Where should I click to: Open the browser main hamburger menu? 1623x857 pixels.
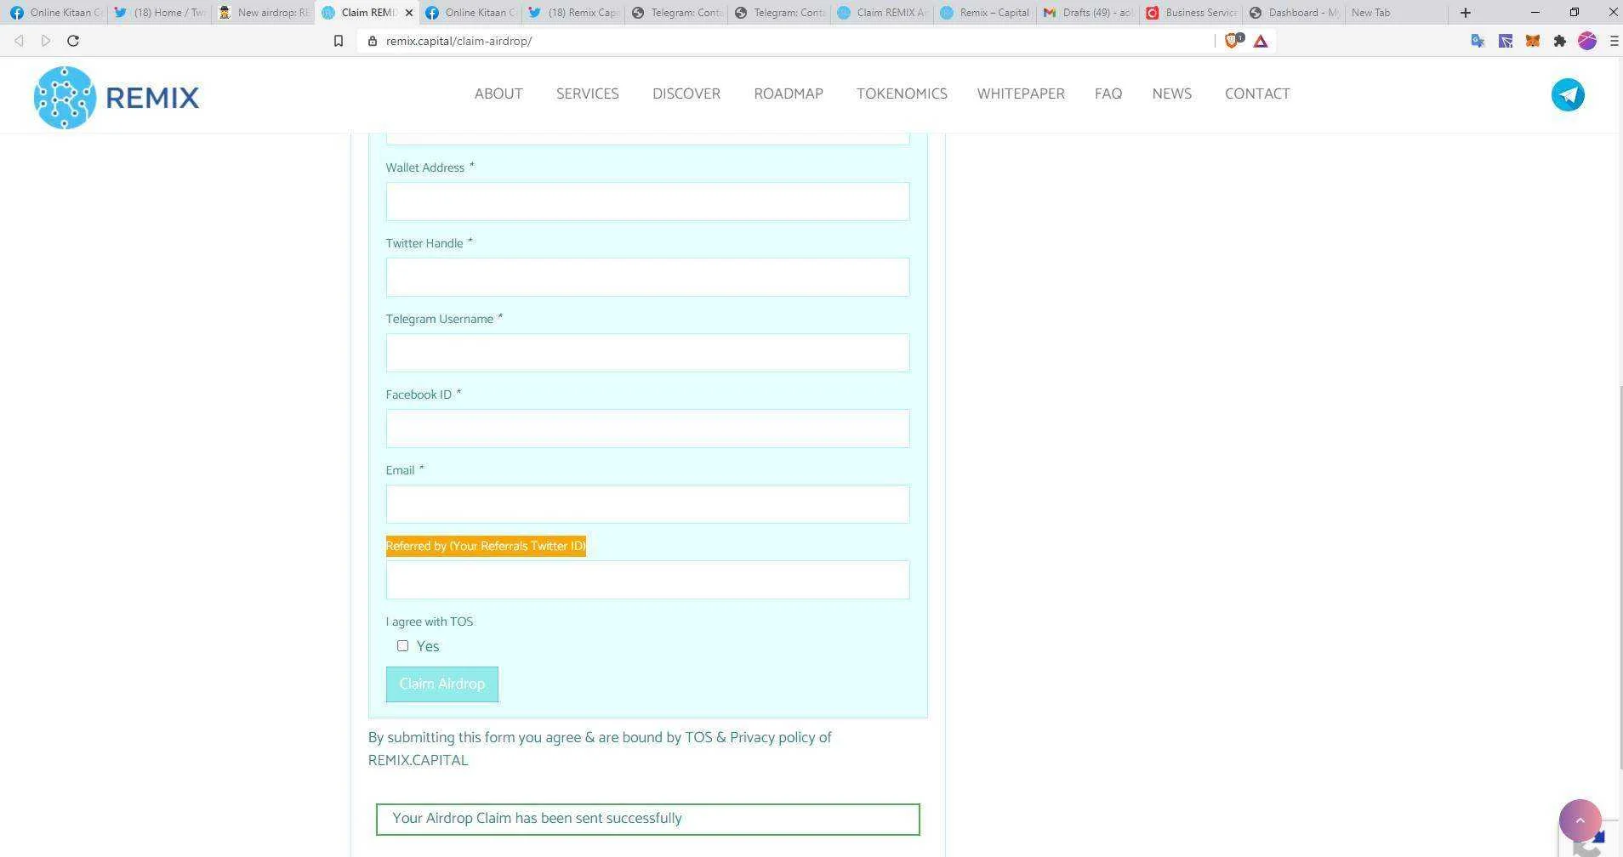1614,41
